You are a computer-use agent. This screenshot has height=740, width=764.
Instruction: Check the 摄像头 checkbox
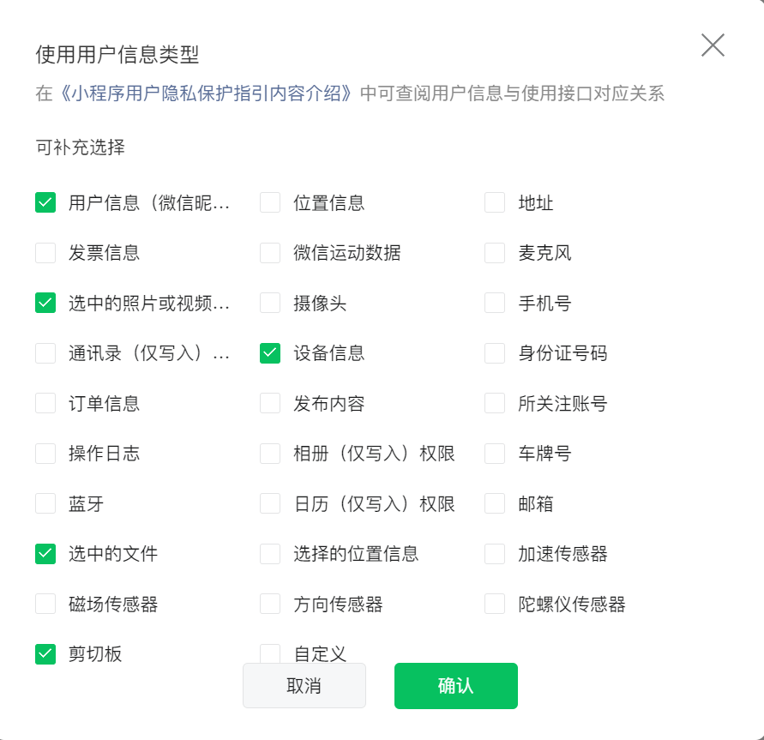tap(270, 303)
